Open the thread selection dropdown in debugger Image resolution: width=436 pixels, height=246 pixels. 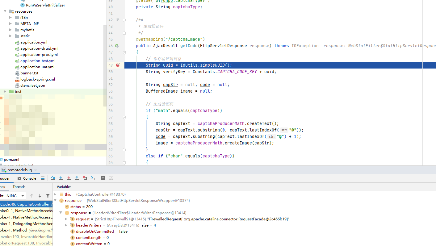[23, 196]
